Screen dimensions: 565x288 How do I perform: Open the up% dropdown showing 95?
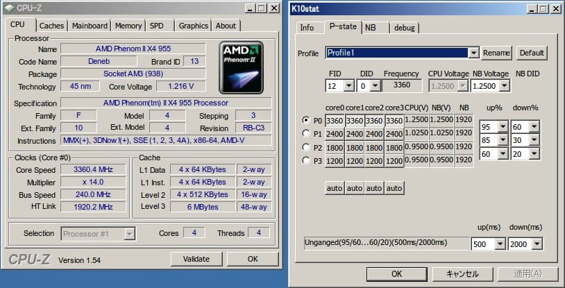click(x=502, y=126)
